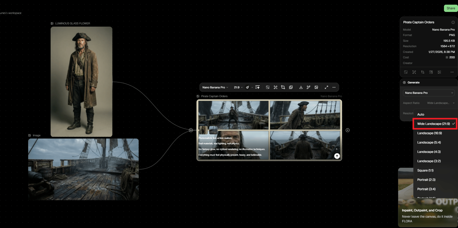Click the dashed image outpaint icon in details panel

point(439,72)
